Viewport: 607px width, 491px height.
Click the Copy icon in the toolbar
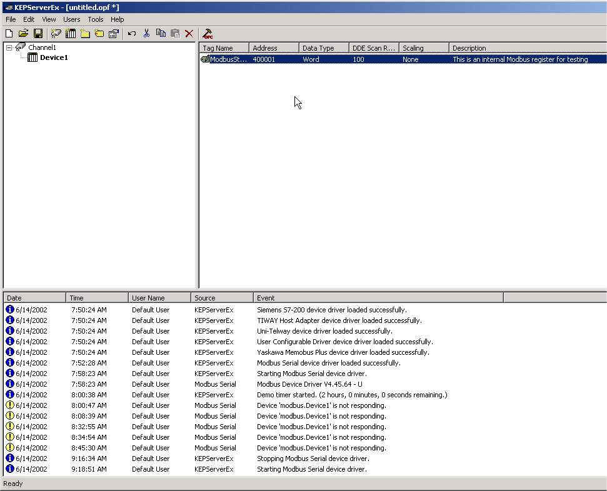[161, 34]
